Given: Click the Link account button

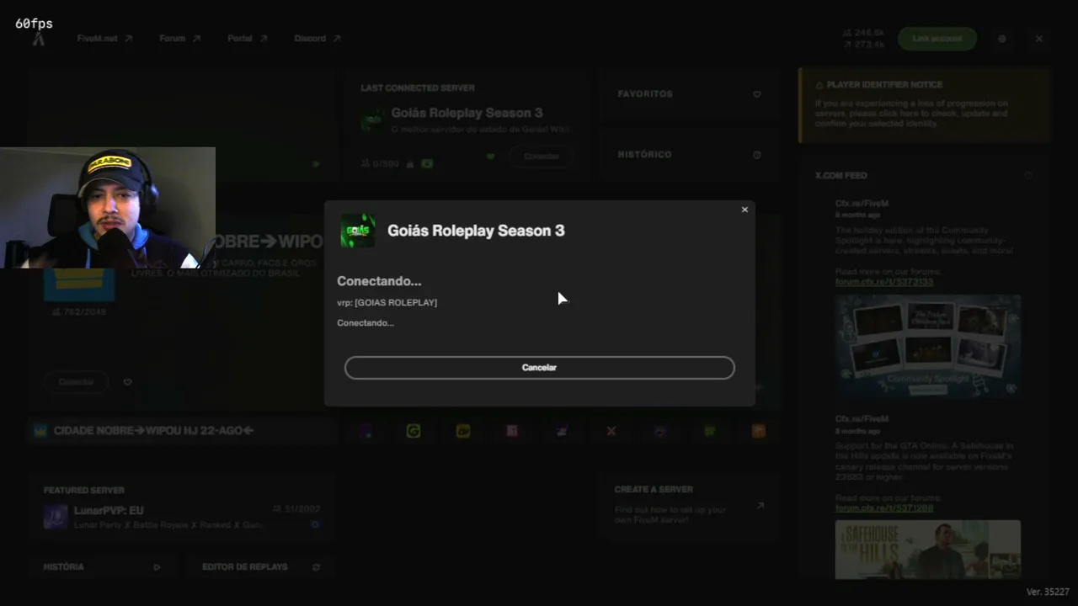Looking at the screenshot, I should click(937, 39).
